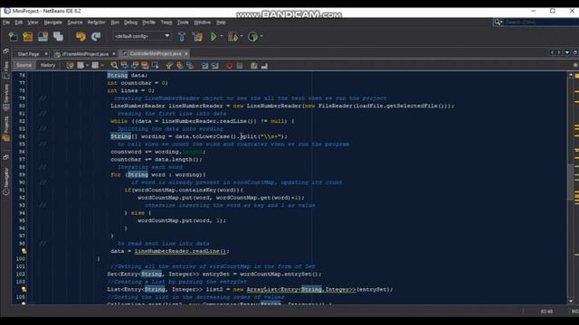The height and width of the screenshot is (325, 579).
Task: Switch to Source view button
Action: (24, 65)
